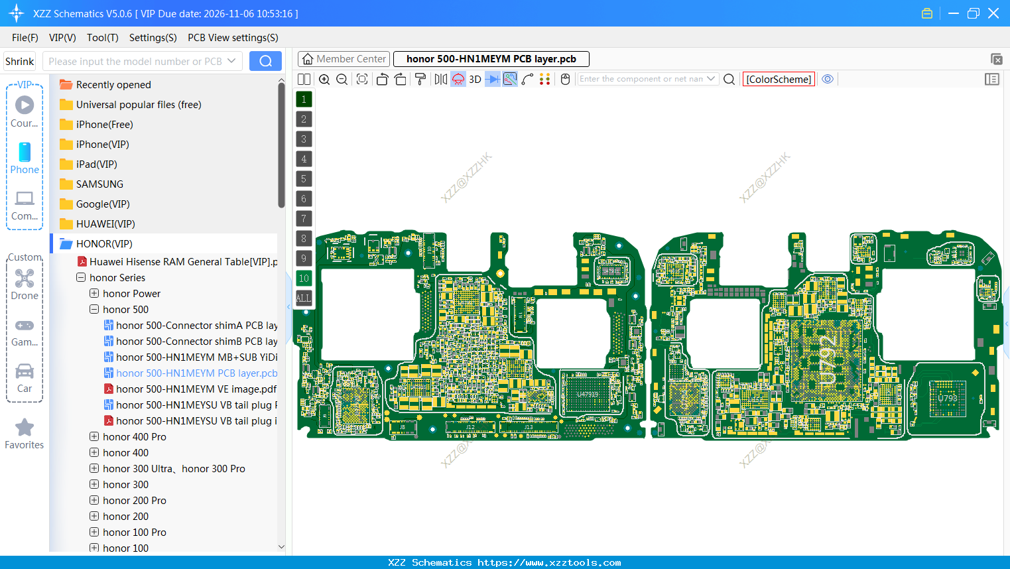Open the Tool(T) menu
Image resolution: width=1010 pixels, height=569 pixels.
tap(102, 38)
